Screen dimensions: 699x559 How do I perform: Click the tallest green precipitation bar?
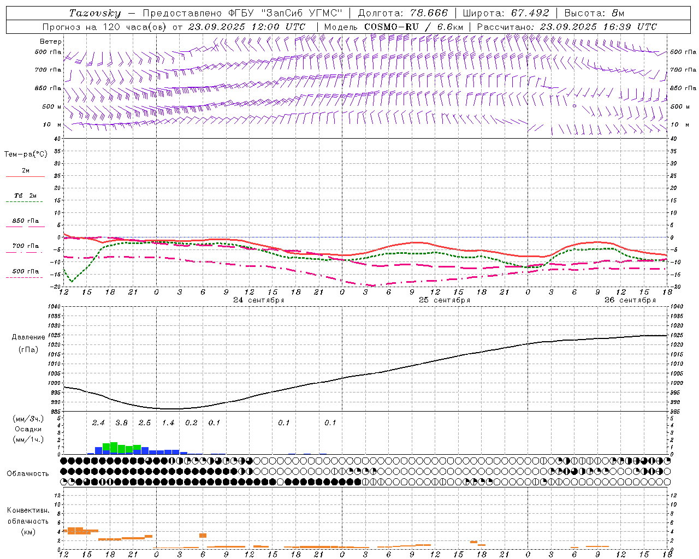click(114, 447)
